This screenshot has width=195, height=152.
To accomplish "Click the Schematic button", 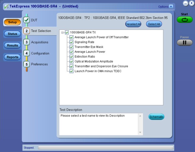I will pyautogui.click(x=156, y=117).
